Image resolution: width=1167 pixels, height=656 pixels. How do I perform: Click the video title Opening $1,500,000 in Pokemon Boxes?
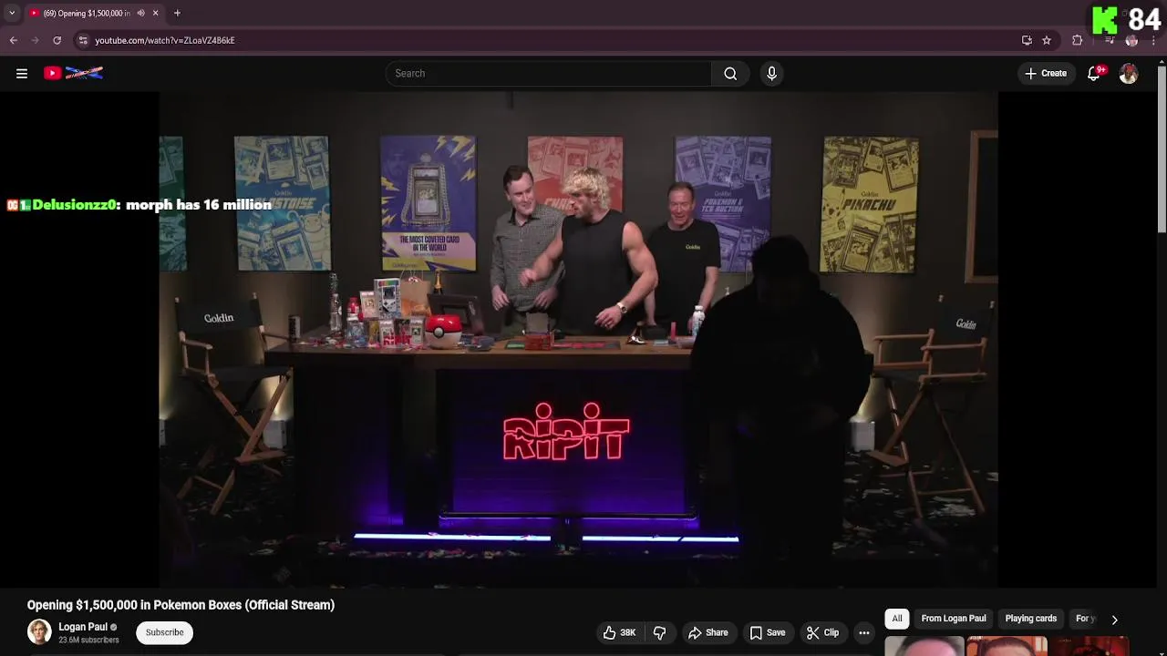pos(181,605)
